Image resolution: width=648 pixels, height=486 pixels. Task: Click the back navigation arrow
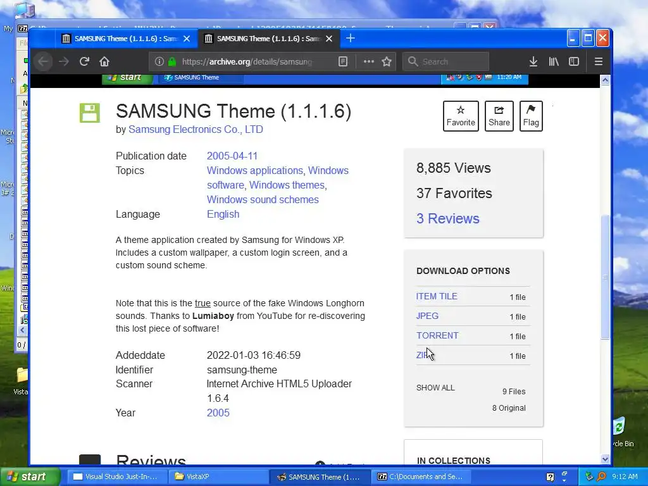coord(44,61)
